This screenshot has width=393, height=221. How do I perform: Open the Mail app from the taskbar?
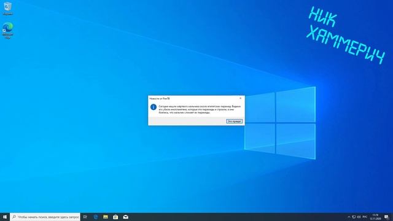[x=125, y=217]
